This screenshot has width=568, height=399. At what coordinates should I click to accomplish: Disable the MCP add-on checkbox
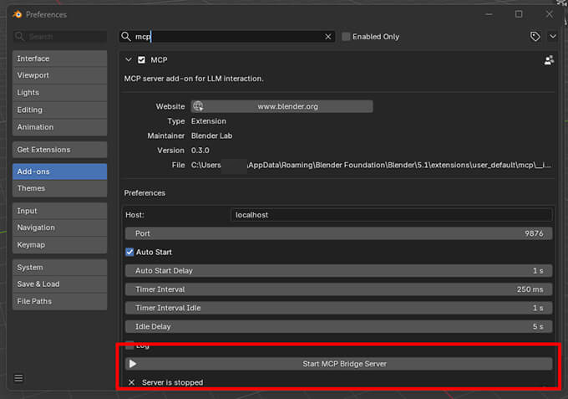tap(141, 60)
